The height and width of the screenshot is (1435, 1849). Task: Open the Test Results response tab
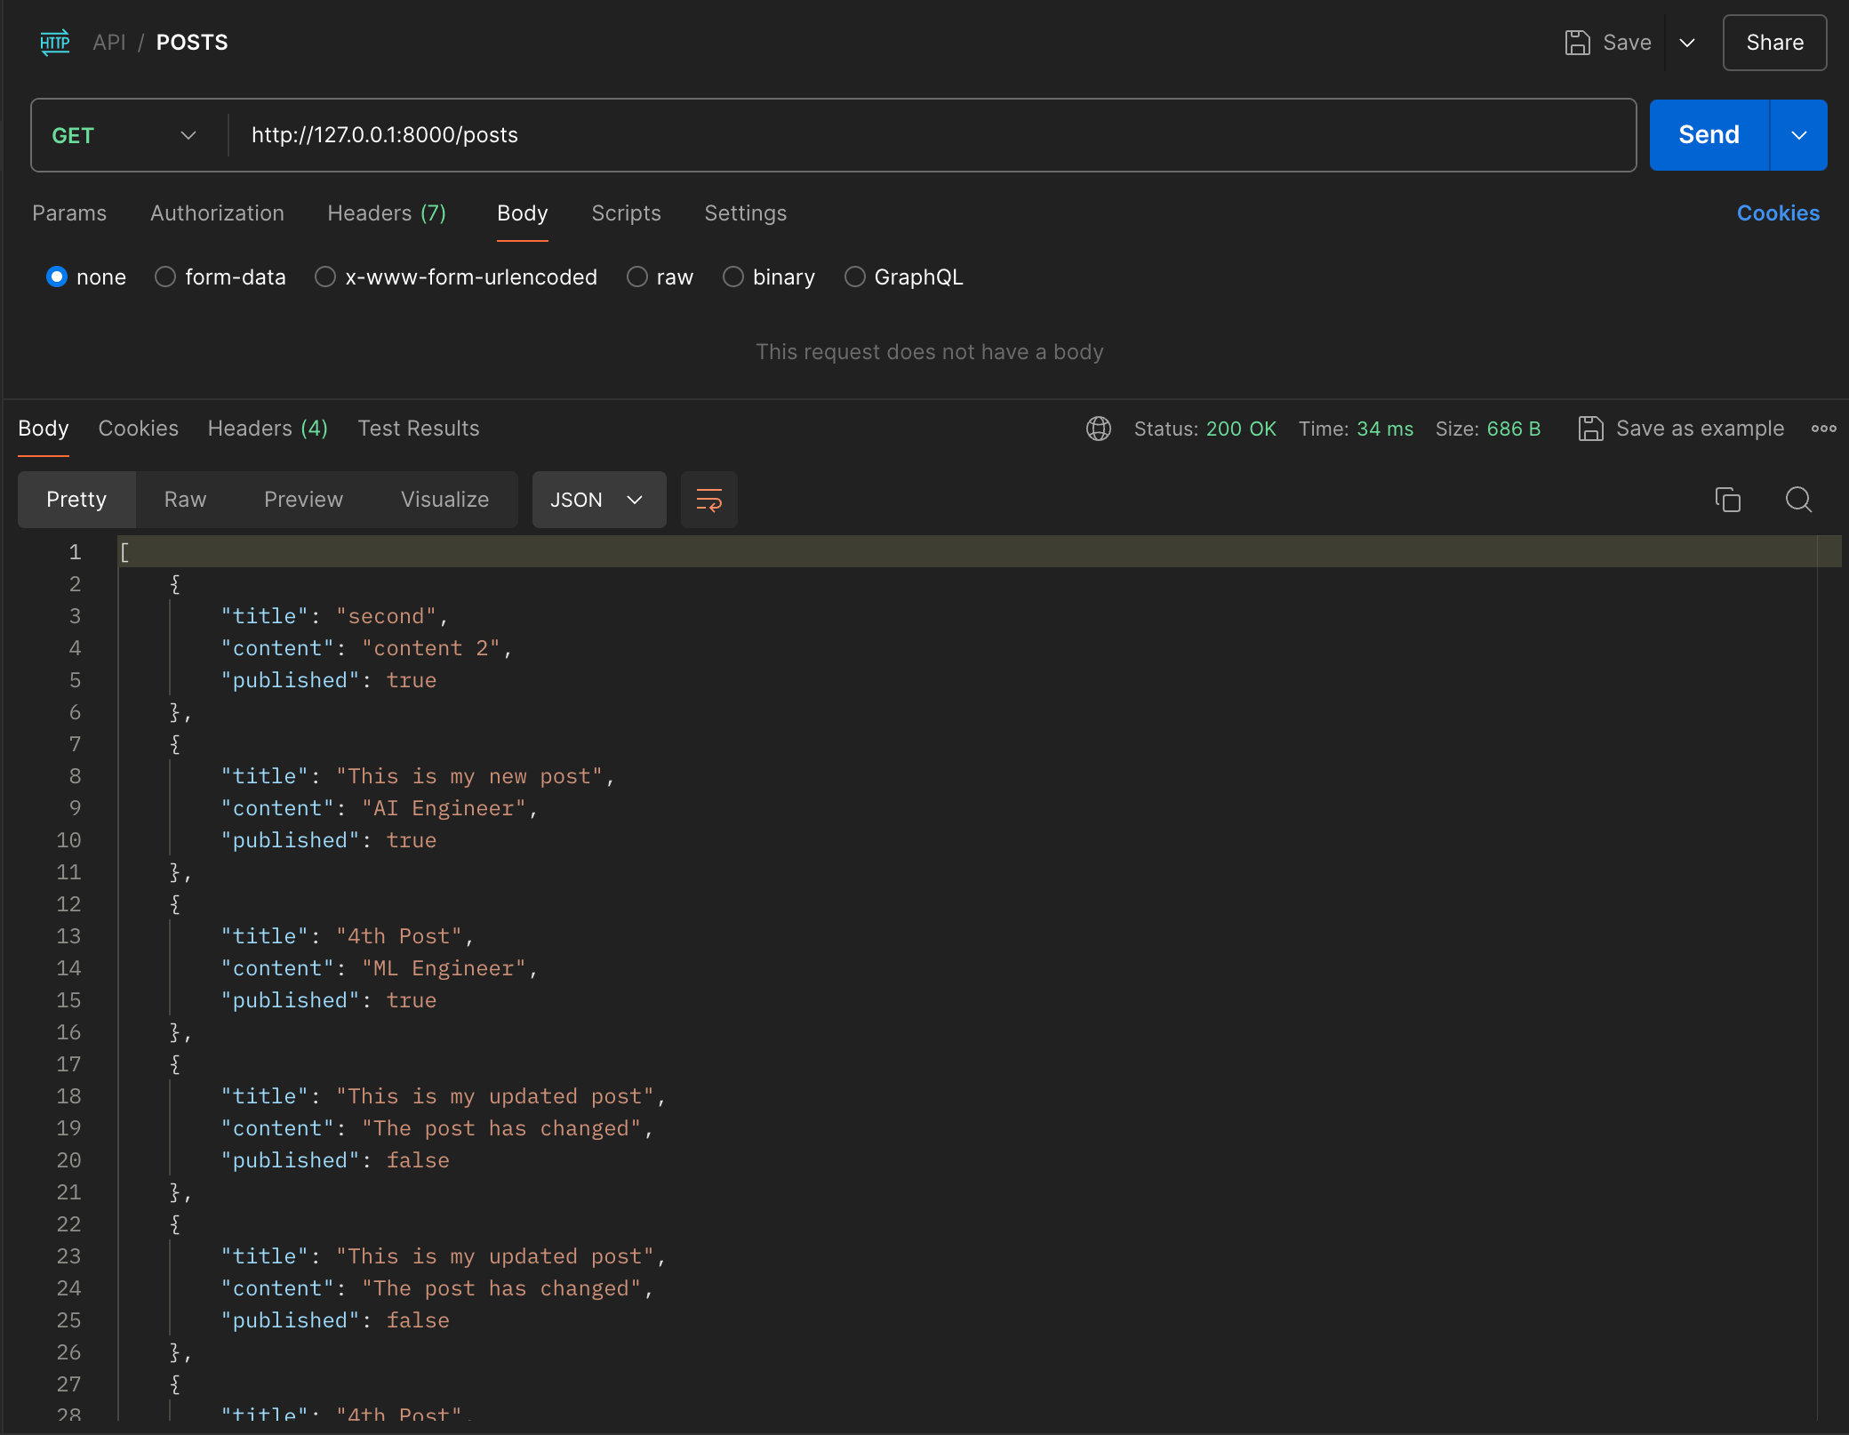(418, 429)
